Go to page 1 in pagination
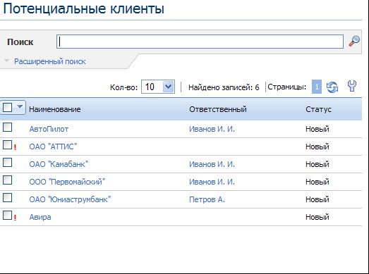This screenshot has height=274, width=369. click(x=317, y=87)
